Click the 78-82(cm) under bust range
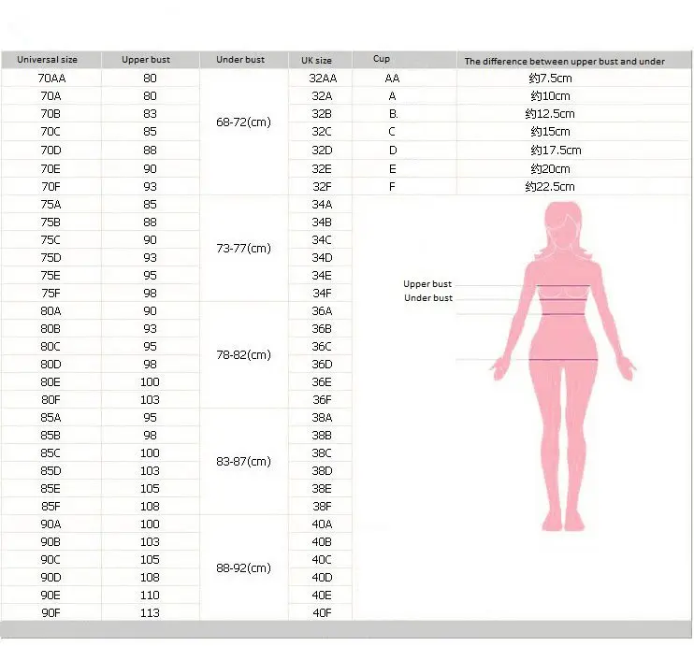 (x=243, y=354)
